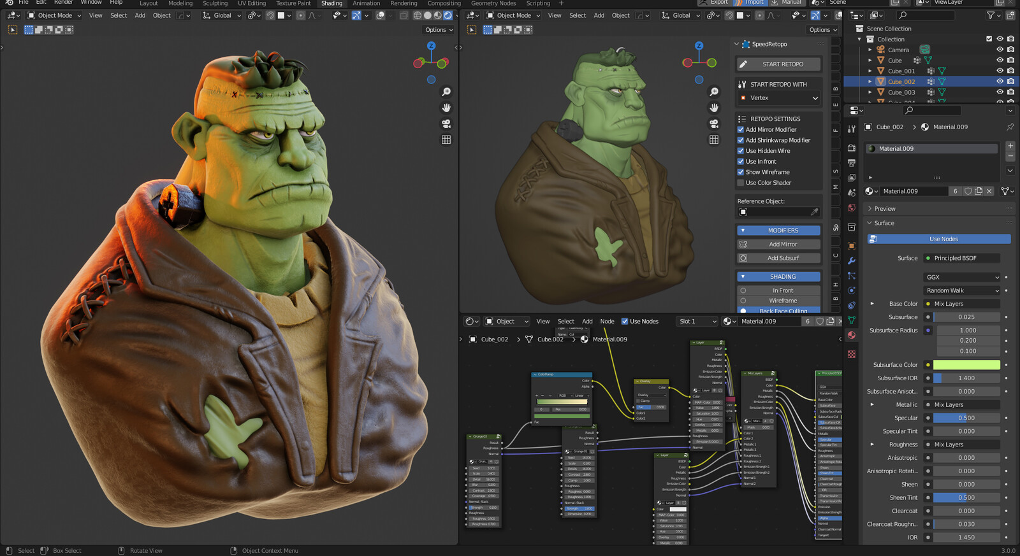Select solid viewport shading in left viewport header
This screenshot has height=556, width=1020.
tap(428, 15)
